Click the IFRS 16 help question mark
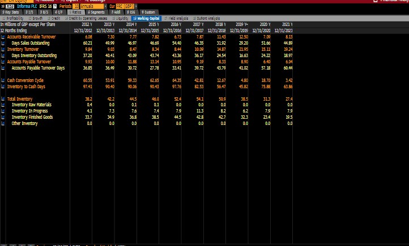Viewport: 409px width, 246px height. click(x=55, y=6)
